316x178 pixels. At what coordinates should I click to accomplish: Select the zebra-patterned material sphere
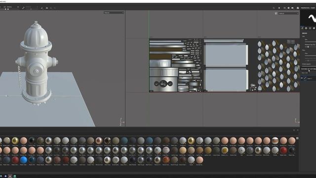(x=250, y=150)
